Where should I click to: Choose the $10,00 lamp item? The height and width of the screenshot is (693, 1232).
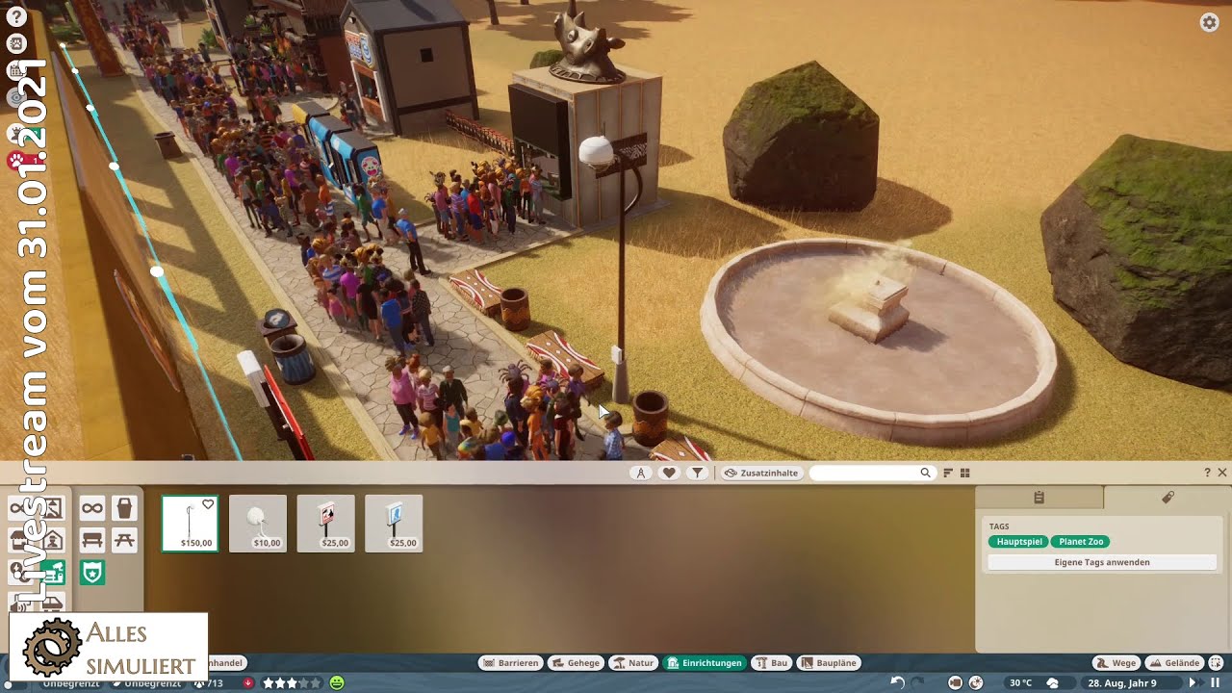(258, 524)
